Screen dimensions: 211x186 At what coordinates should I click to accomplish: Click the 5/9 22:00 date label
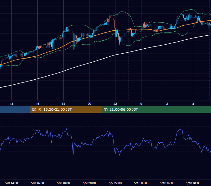point(115,183)
